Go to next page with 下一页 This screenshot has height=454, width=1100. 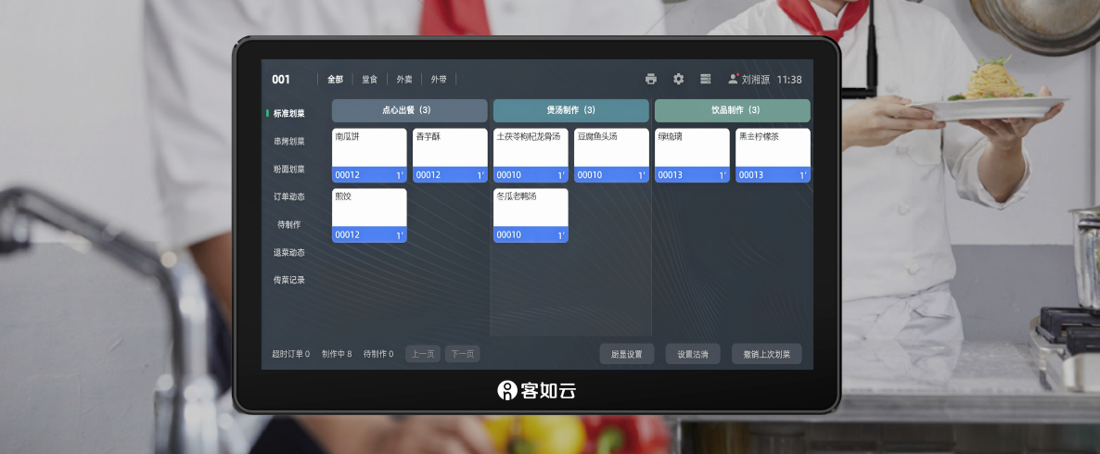pos(462,354)
